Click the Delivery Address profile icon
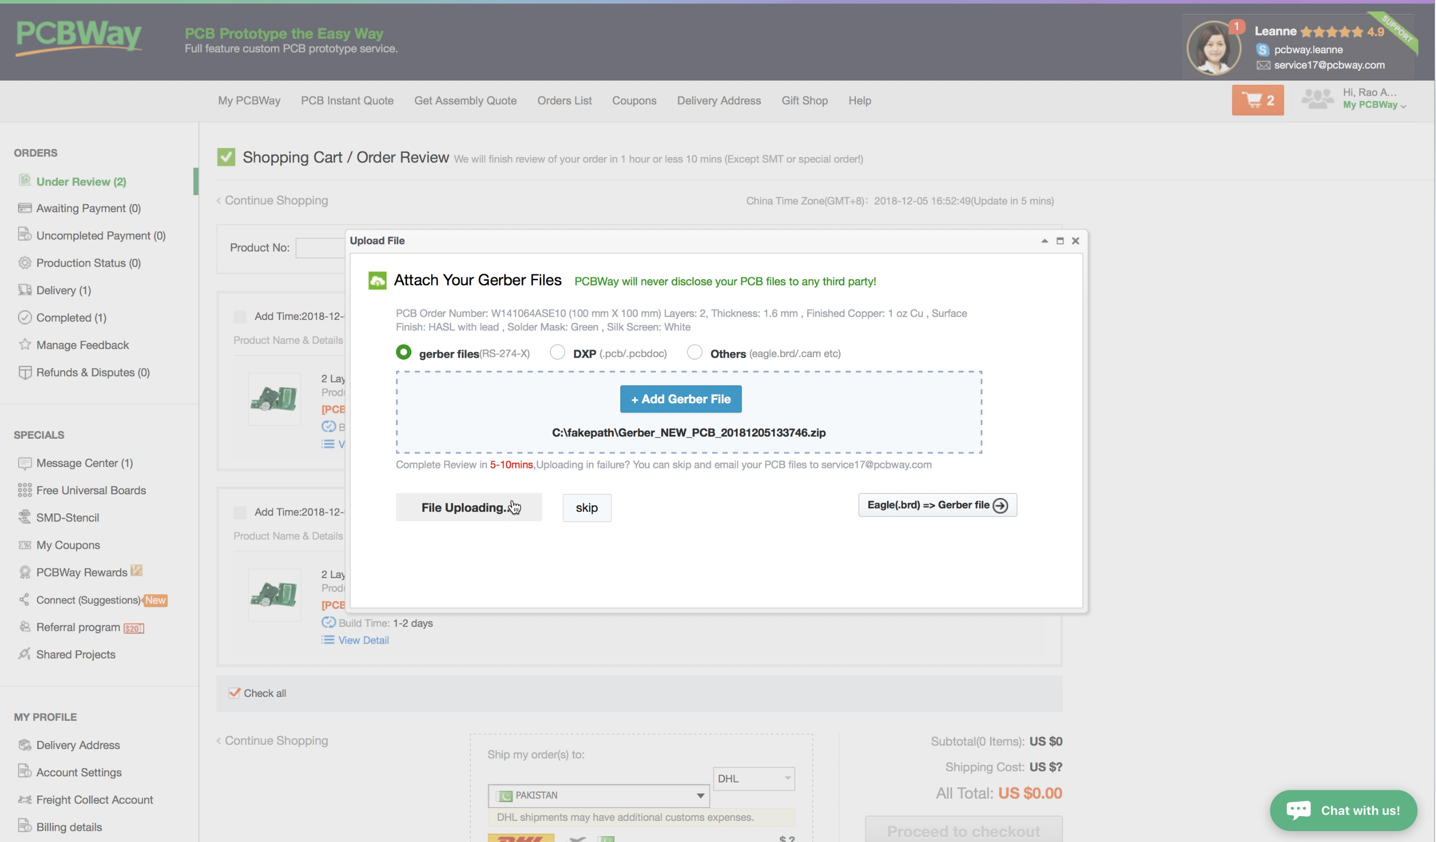 point(24,745)
